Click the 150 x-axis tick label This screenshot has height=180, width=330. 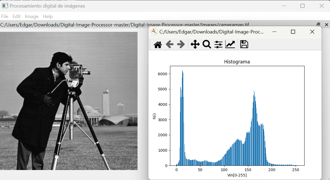248,170
